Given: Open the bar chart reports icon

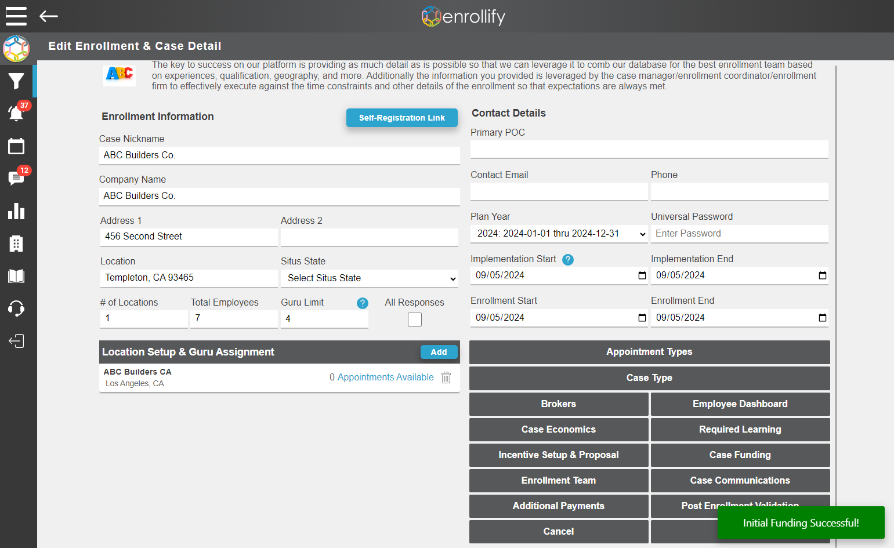Looking at the screenshot, I should [16, 211].
